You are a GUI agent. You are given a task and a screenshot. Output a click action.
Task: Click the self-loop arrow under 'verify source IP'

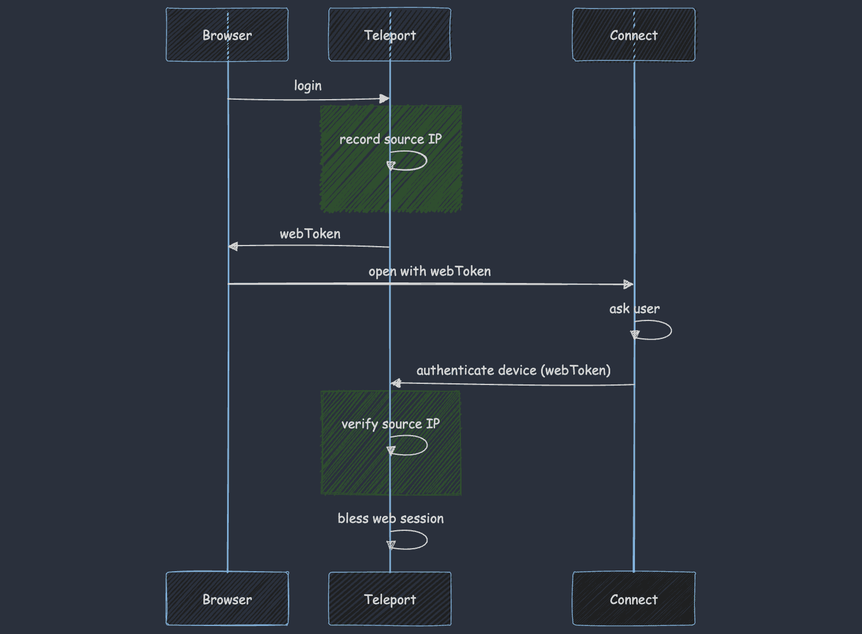(407, 446)
